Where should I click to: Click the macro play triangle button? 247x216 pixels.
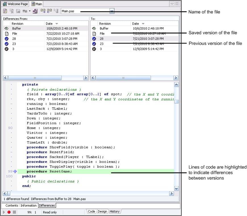point(4,212)
